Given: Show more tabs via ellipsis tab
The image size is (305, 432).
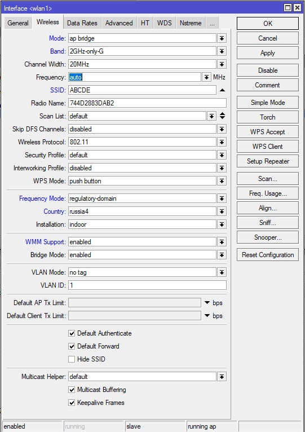Looking at the screenshot, I should point(212,23).
